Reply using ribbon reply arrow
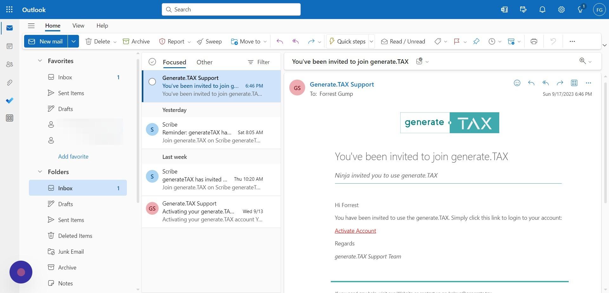Image resolution: width=609 pixels, height=293 pixels. (x=280, y=42)
